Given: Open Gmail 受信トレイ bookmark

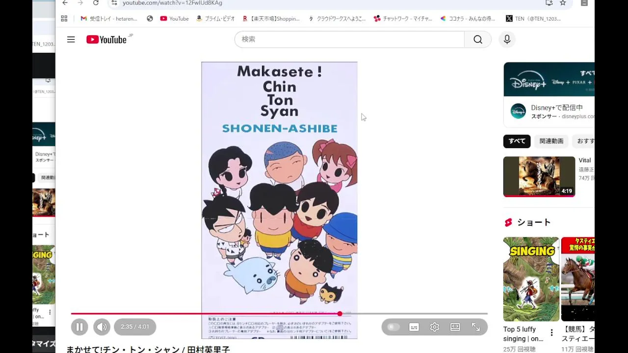Looking at the screenshot, I should click(x=109, y=19).
